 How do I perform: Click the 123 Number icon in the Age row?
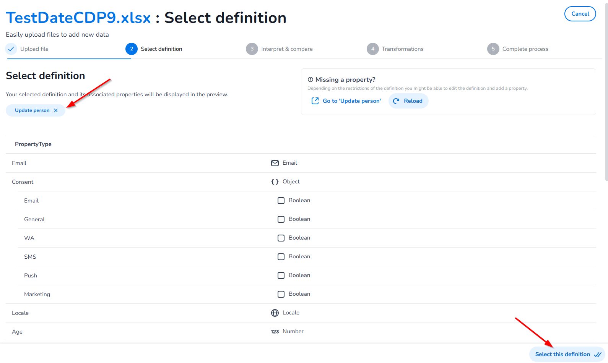coord(275,332)
